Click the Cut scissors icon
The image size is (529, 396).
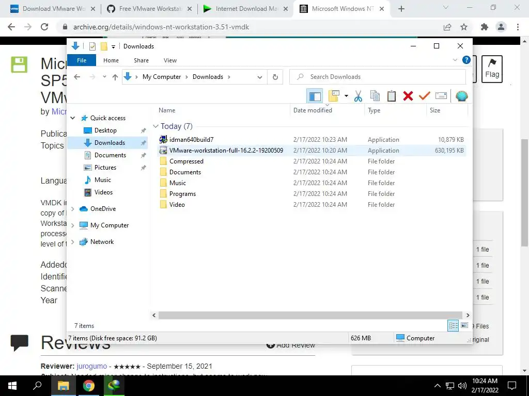[x=358, y=96]
